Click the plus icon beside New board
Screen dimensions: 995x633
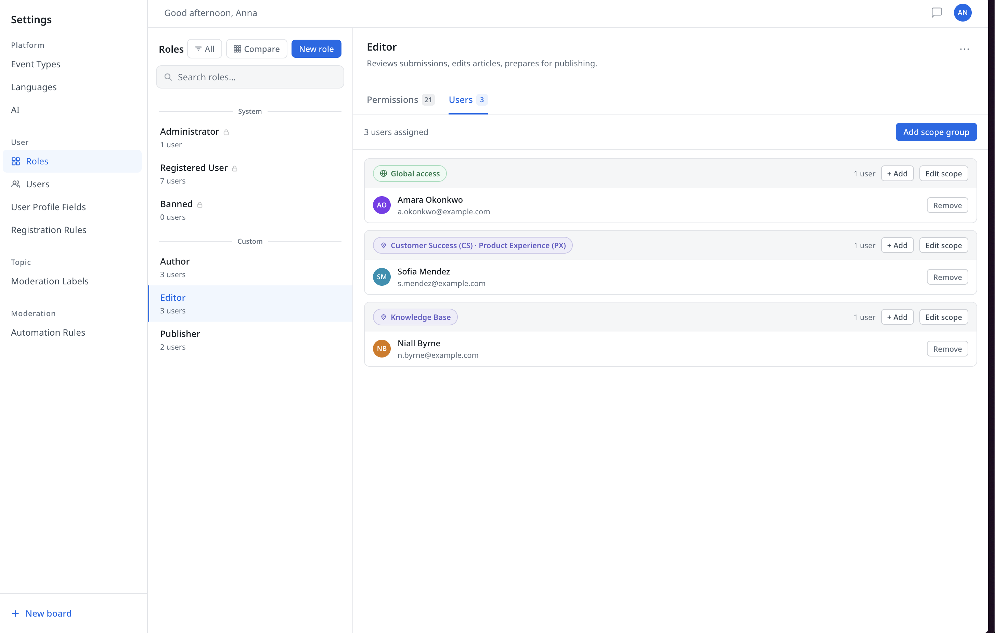[x=15, y=613]
